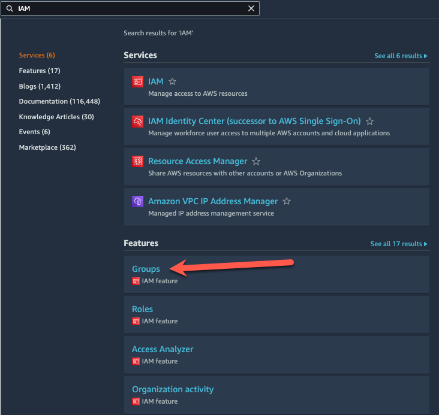The height and width of the screenshot is (415, 439).
Task: Expand See all 17 results for Features
Action: pyautogui.click(x=399, y=244)
